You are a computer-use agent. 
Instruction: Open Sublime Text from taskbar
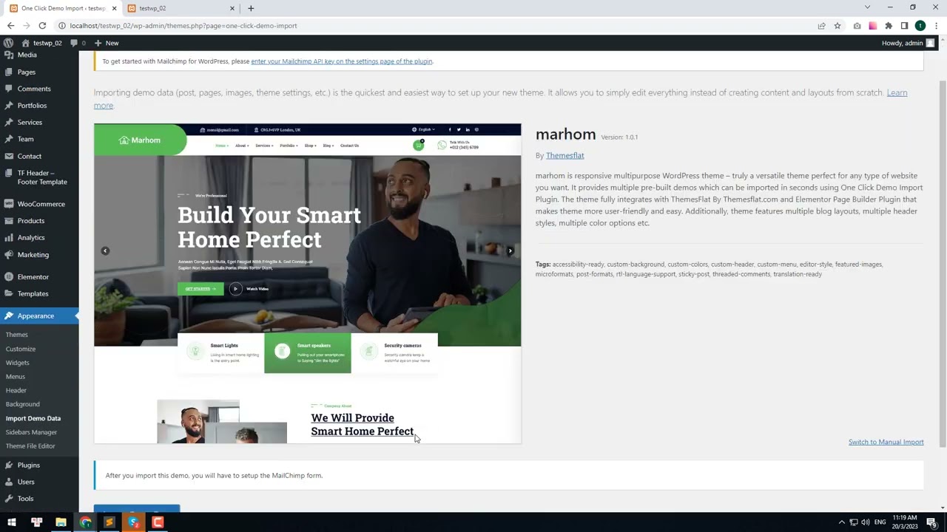109,522
